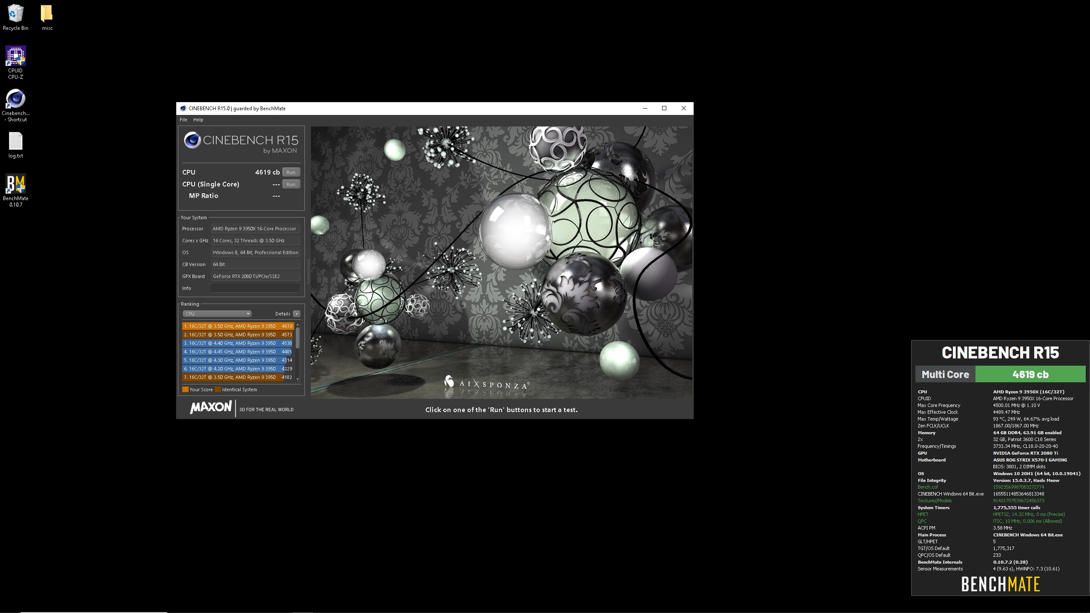The image size is (1090, 613).
Task: Minimize the Cinebench window
Action: point(645,109)
